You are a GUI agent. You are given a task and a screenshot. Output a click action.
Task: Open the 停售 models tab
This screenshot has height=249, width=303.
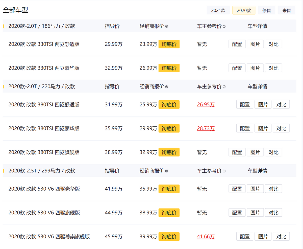click(266, 10)
